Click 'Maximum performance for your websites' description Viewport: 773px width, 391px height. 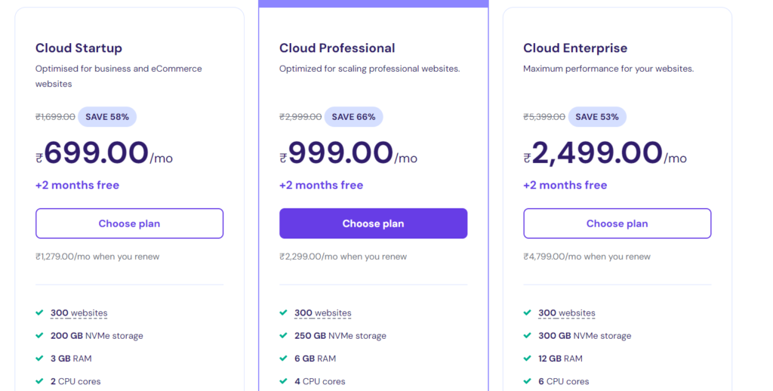click(x=609, y=69)
